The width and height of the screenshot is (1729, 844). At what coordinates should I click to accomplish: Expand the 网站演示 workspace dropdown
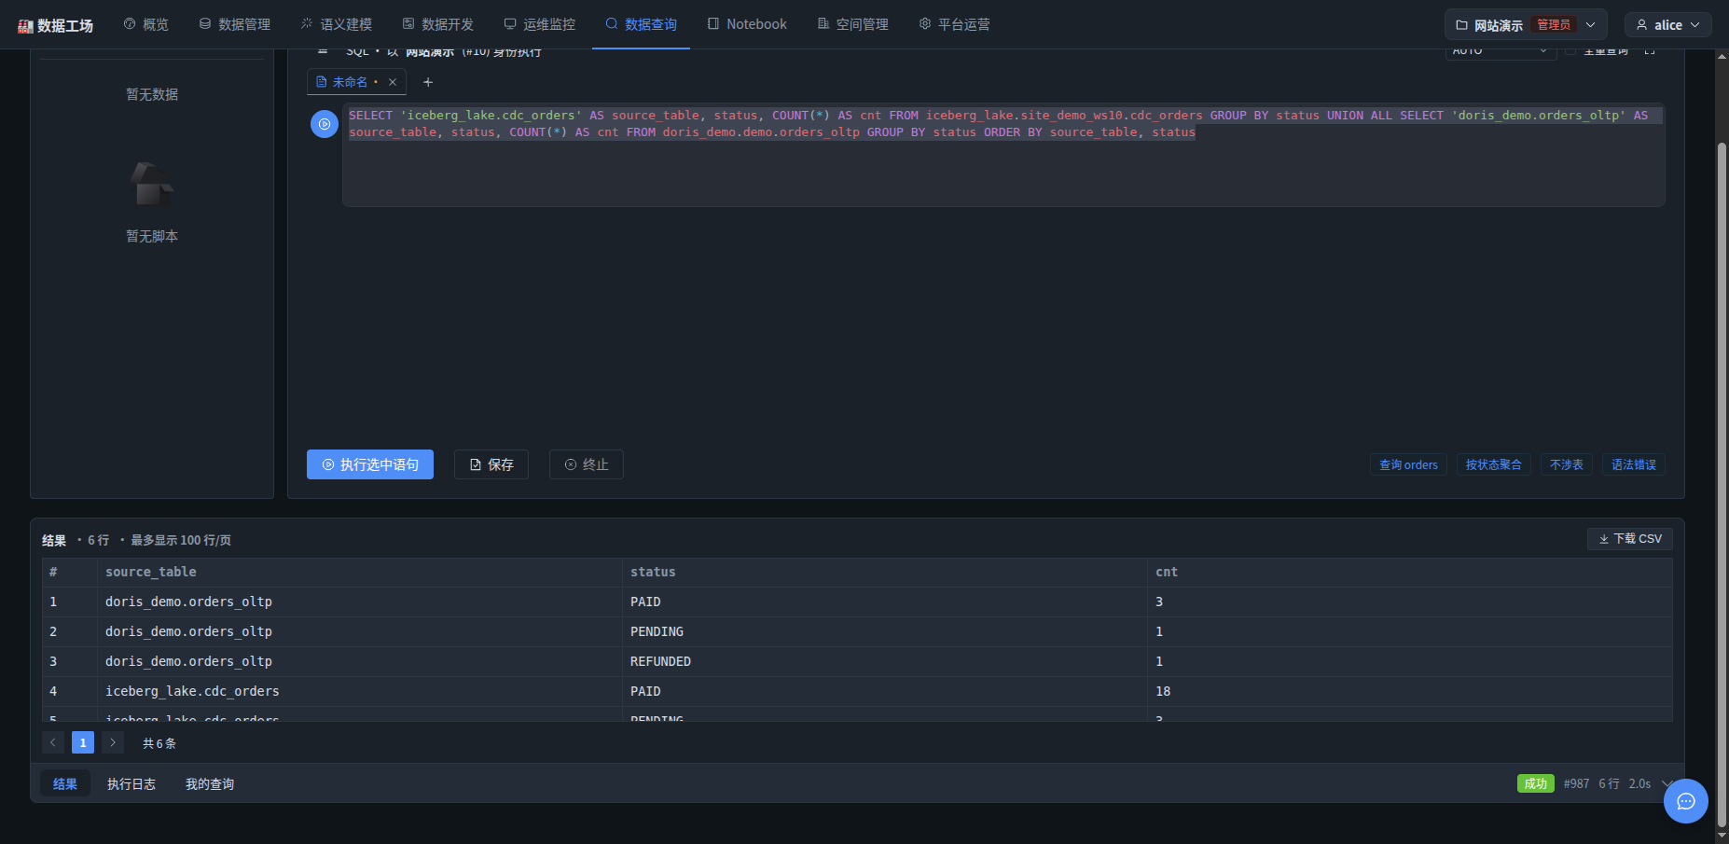click(1526, 25)
